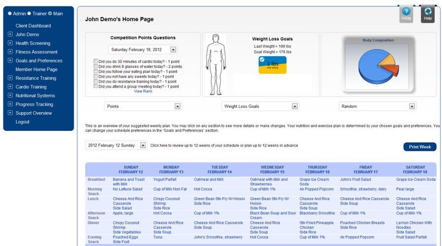Click the human body figure image
This screenshot has height=246, width=442.
tap(216, 63)
